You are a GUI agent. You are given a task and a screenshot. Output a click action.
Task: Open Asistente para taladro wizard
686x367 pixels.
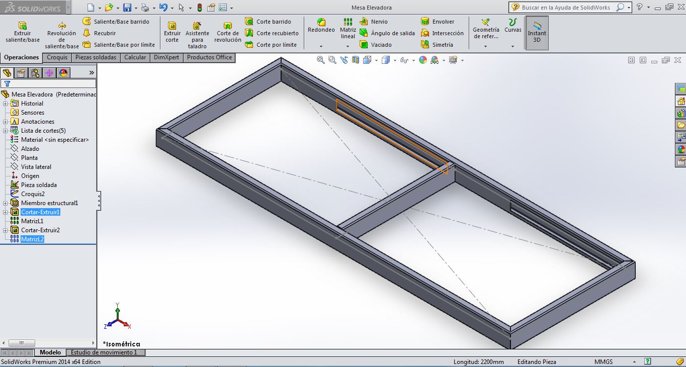(x=197, y=35)
